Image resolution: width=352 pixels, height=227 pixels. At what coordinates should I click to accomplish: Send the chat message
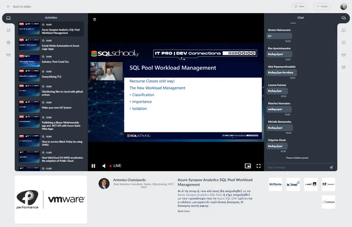331,168
